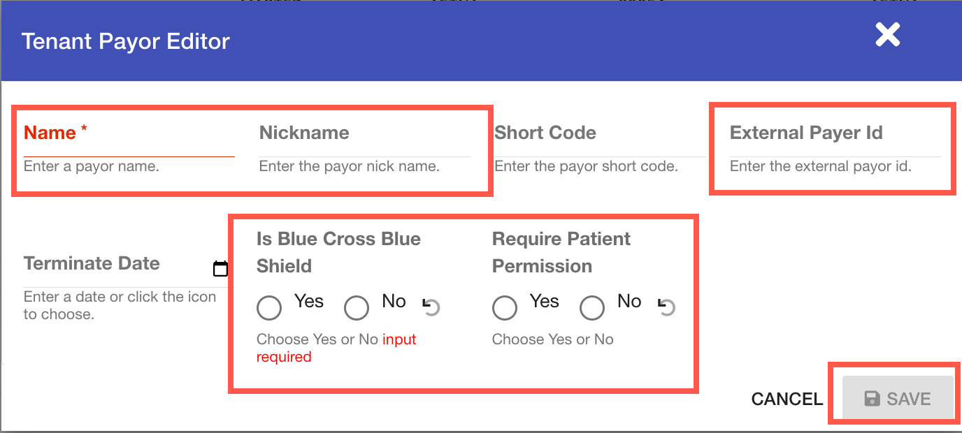Click the 'Enter the payor short code.' hint
The width and height of the screenshot is (962, 433).
tap(586, 167)
